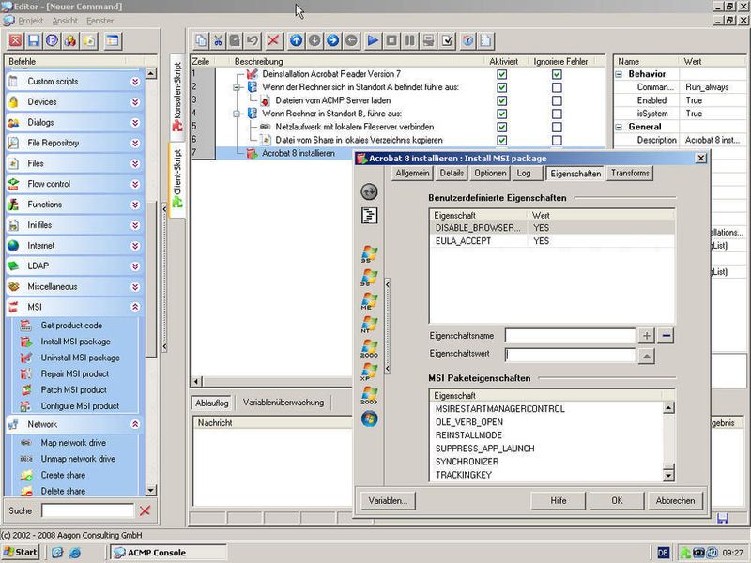Select Install MSI package command
Image resolution: width=751 pixels, height=563 pixels.
pyautogui.click(x=75, y=342)
